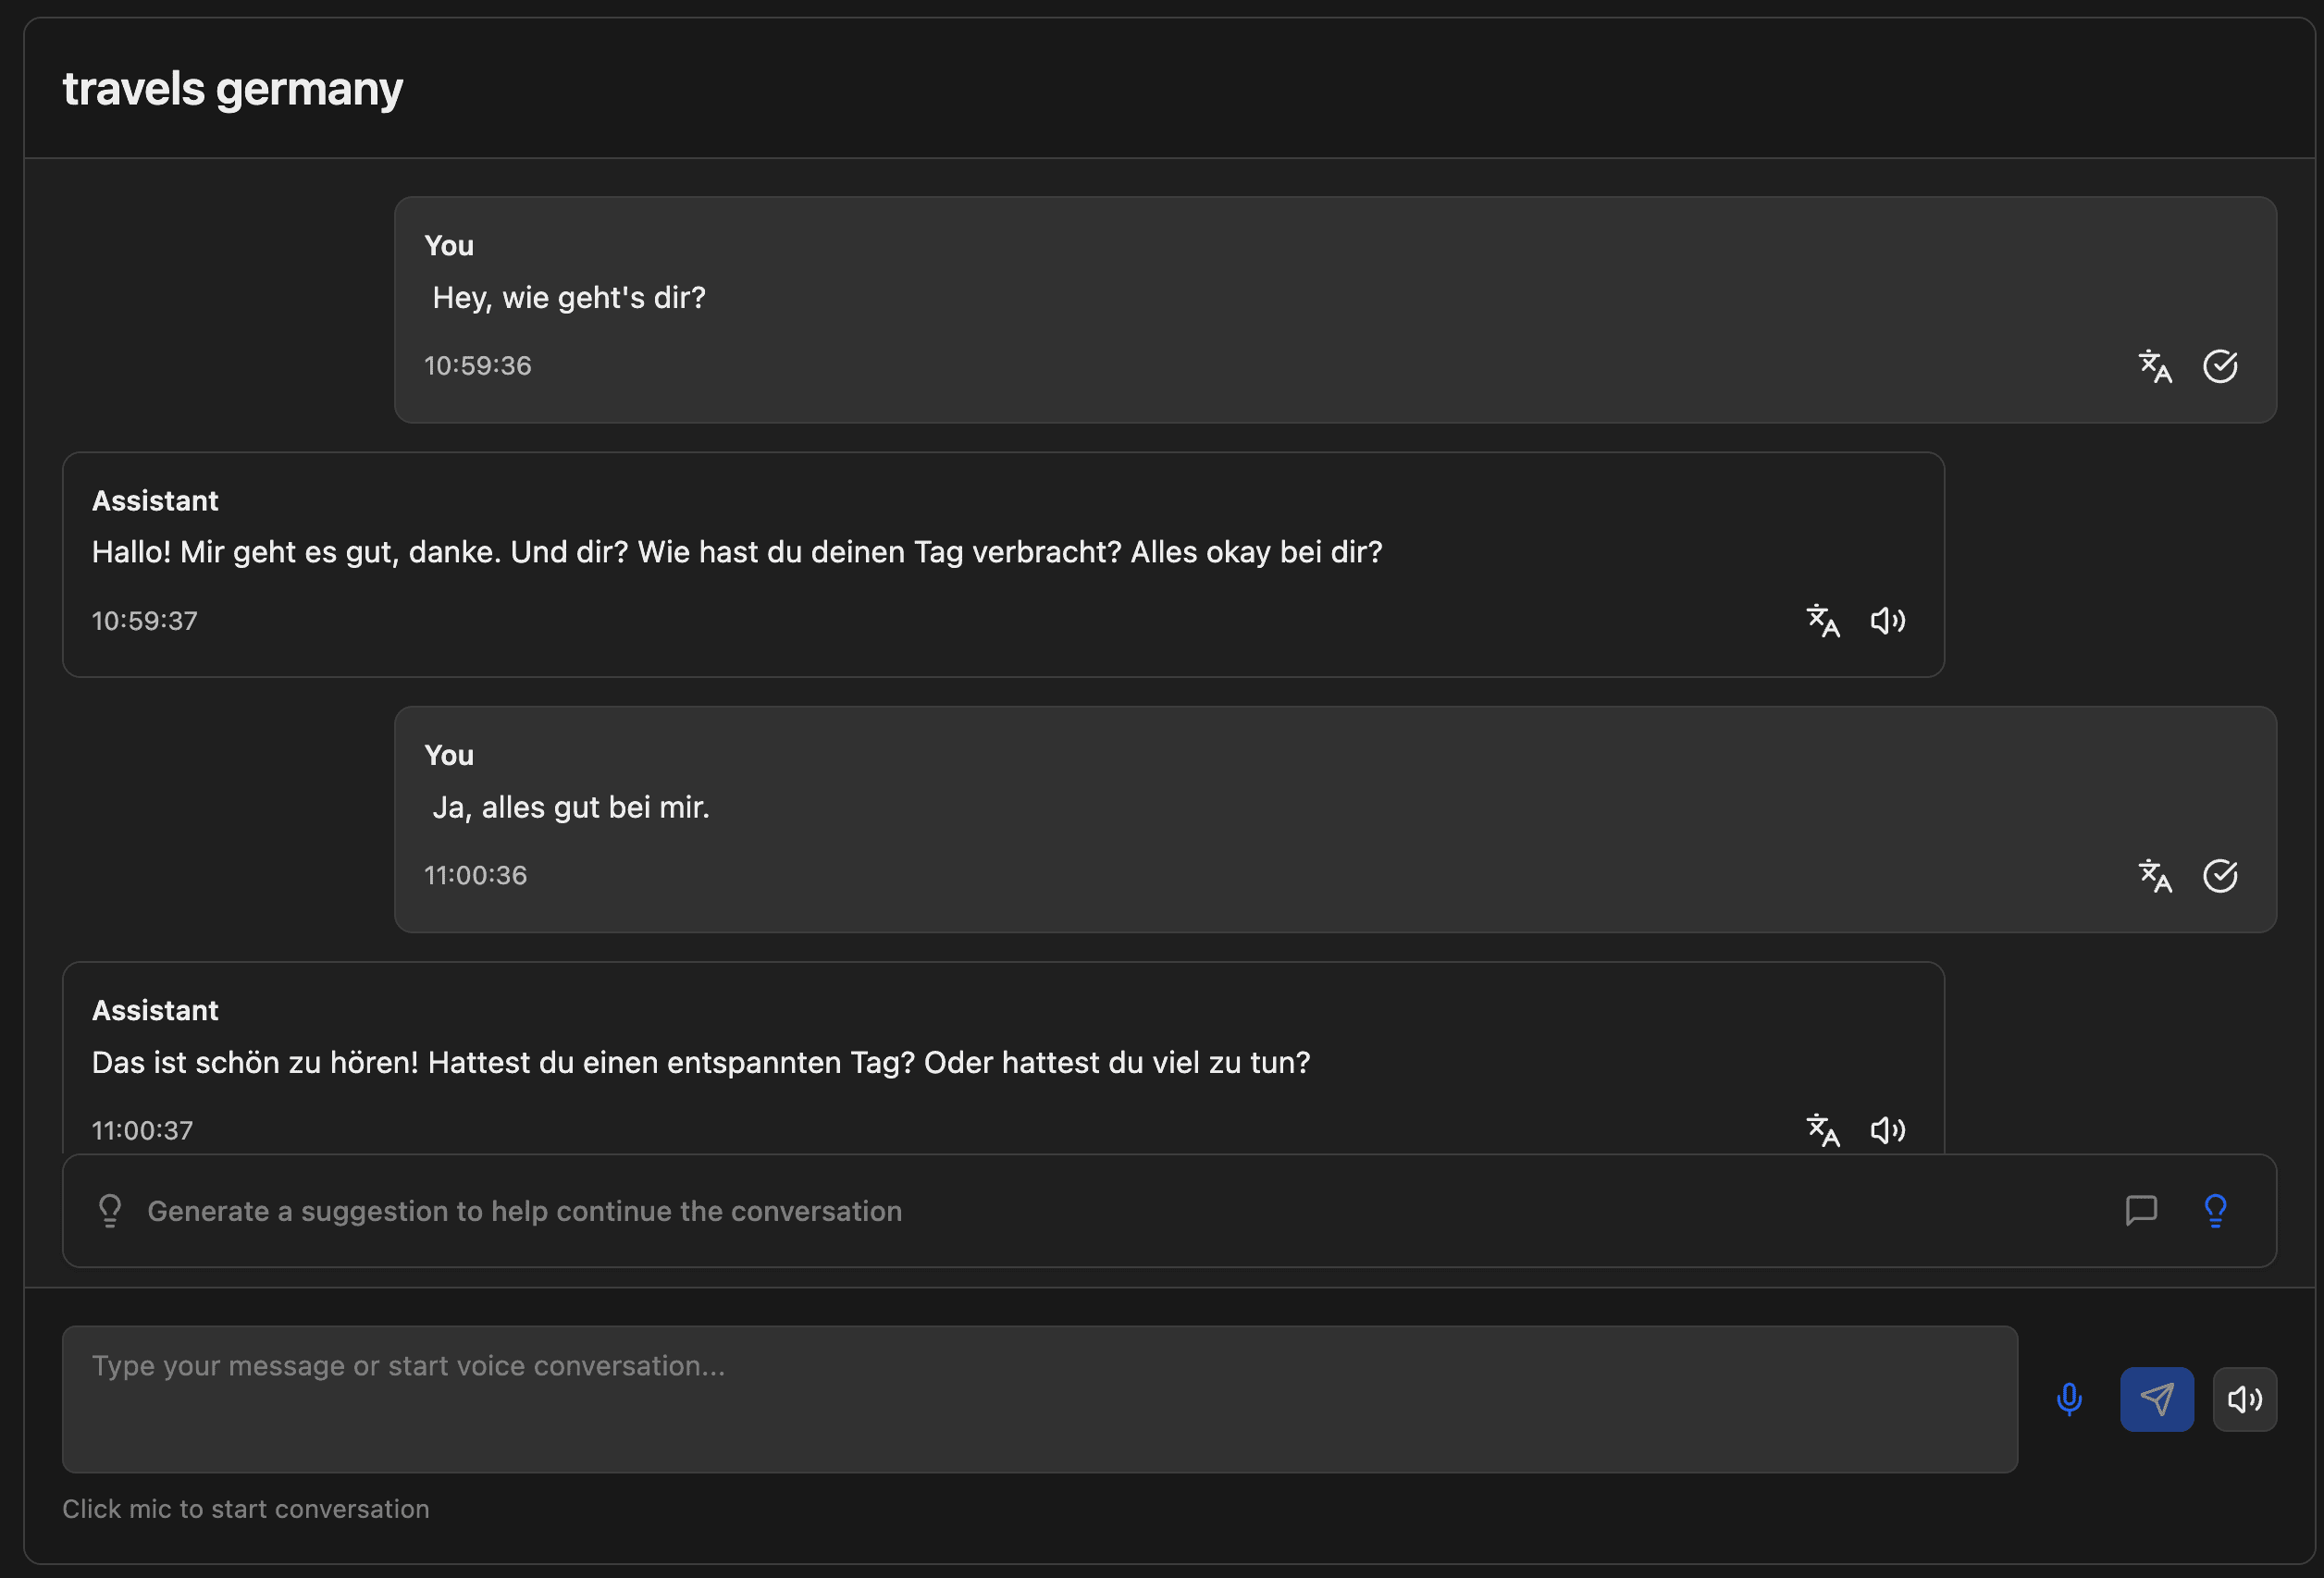Select the "Click mic to start conversation" text
Viewport: 2324px width, 1578px height.
tap(246, 1508)
